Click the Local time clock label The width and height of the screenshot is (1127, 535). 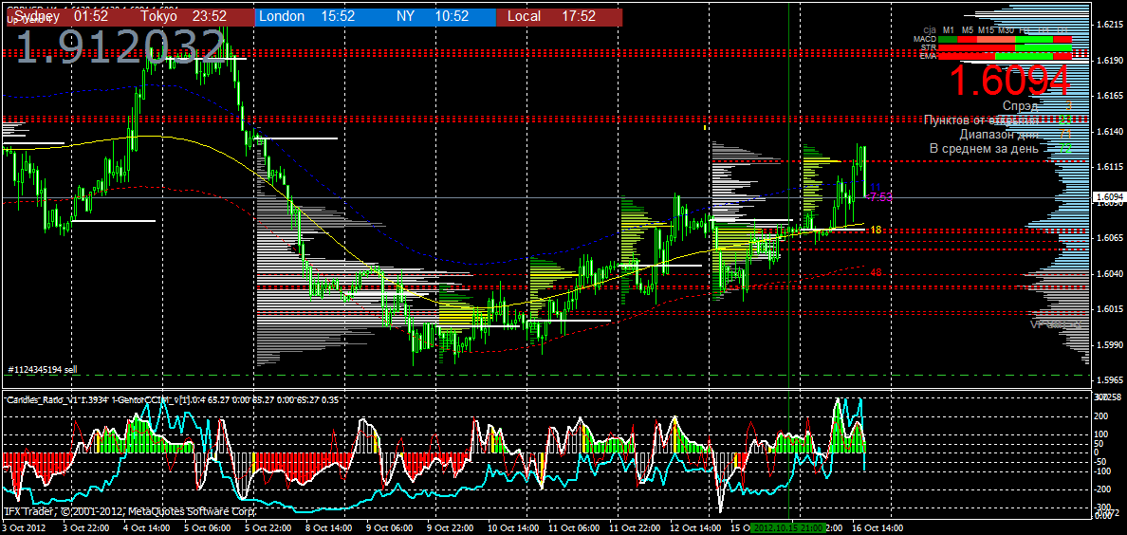click(551, 16)
